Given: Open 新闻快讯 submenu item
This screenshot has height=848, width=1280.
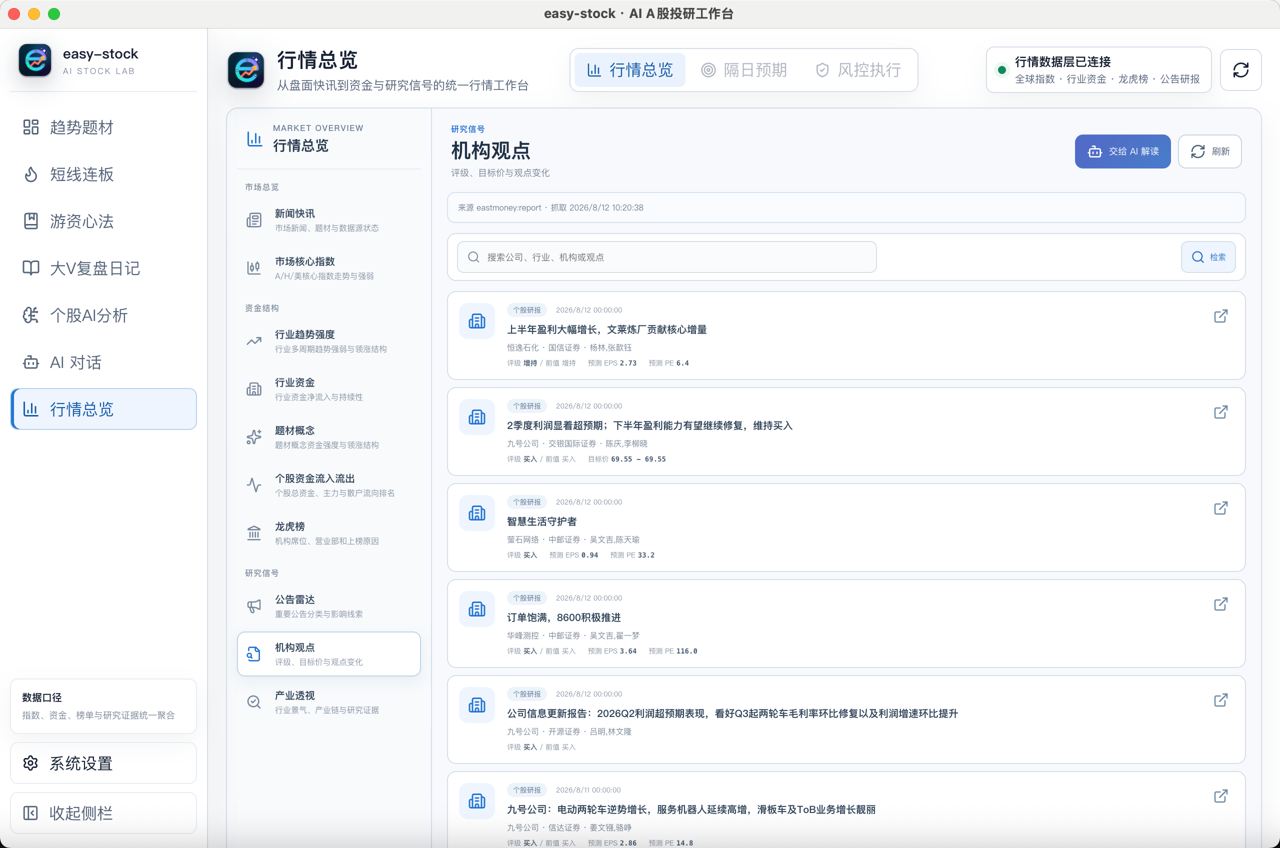Looking at the screenshot, I should [x=329, y=220].
